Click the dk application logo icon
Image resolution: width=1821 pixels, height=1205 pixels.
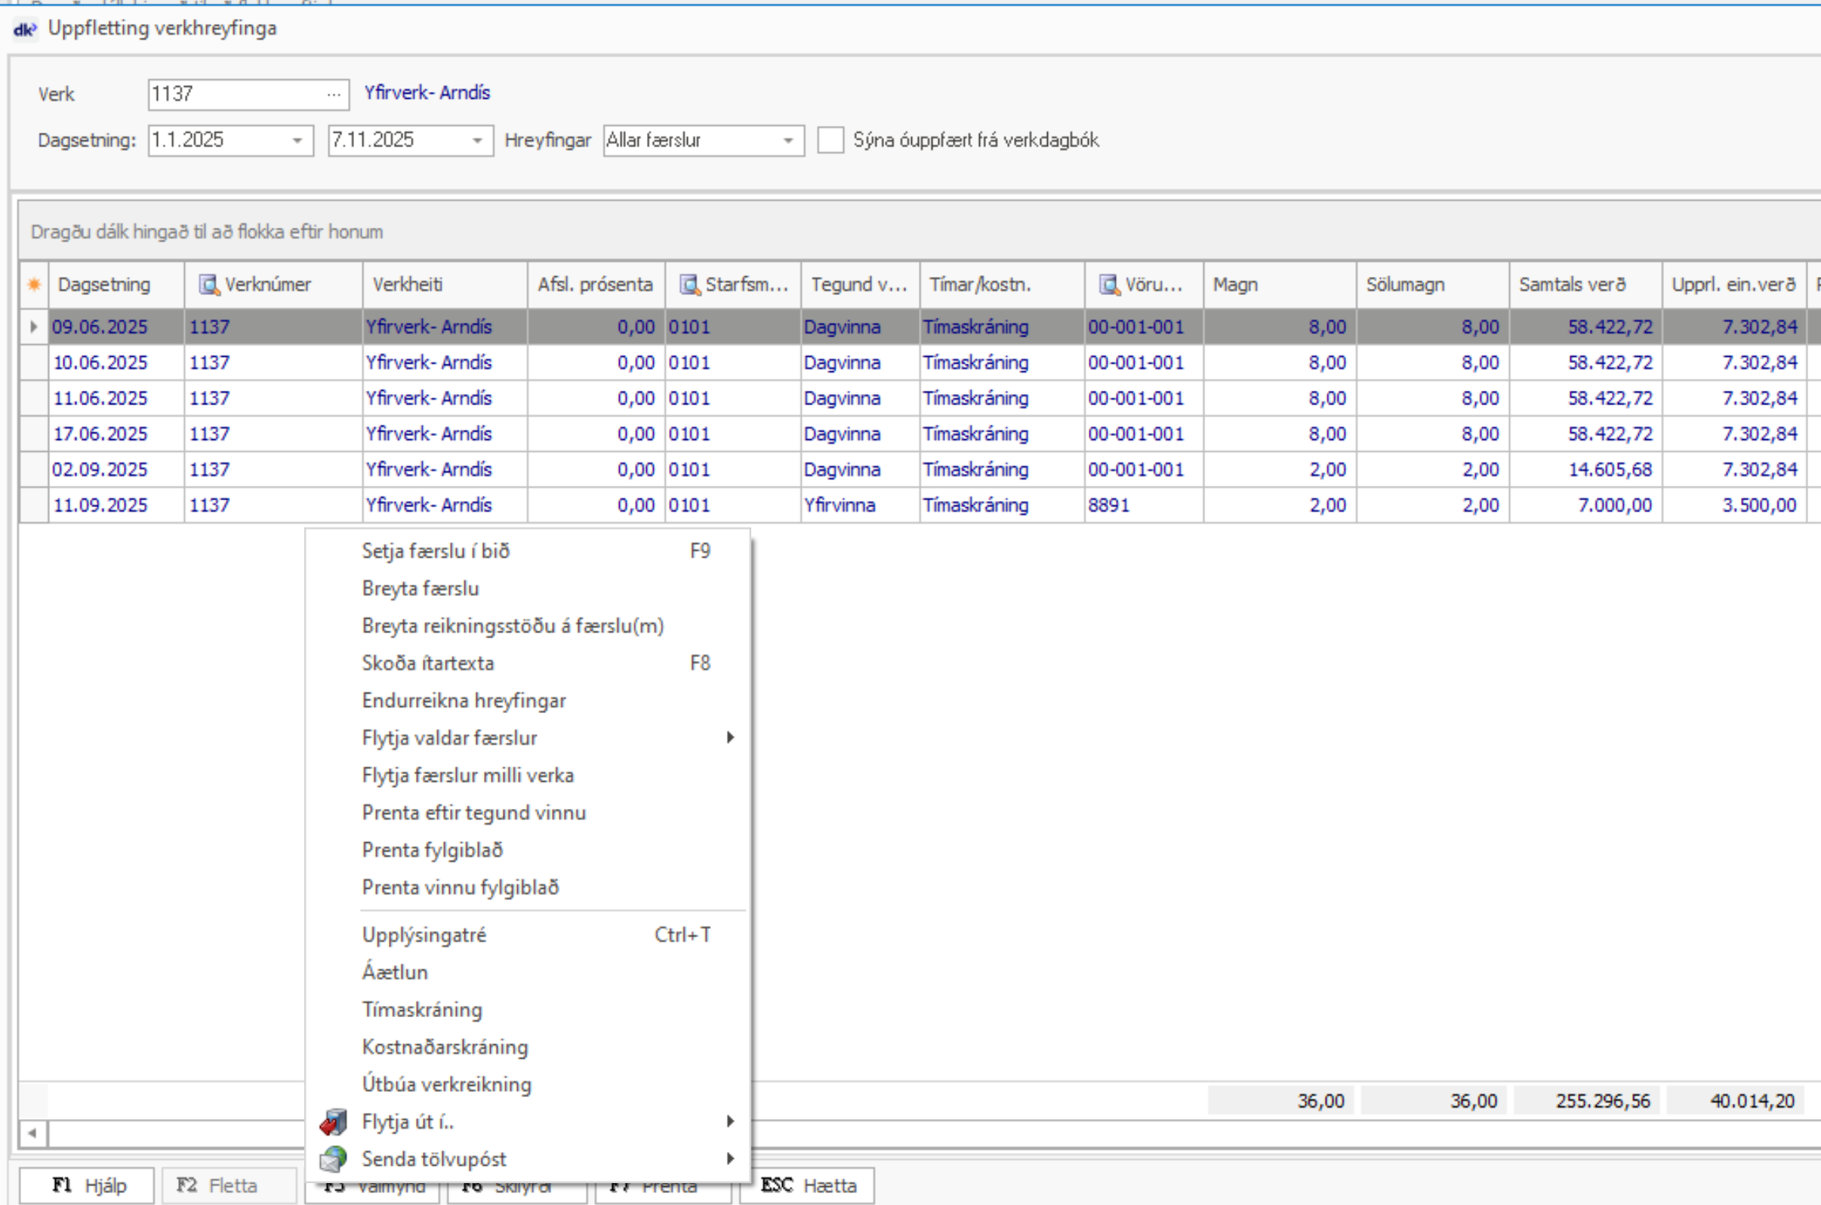pyautogui.click(x=25, y=29)
